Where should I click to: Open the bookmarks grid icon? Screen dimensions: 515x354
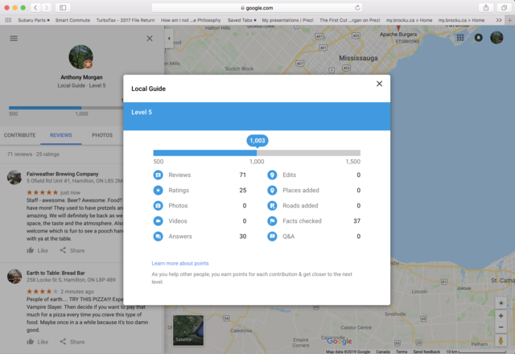click(x=8, y=20)
